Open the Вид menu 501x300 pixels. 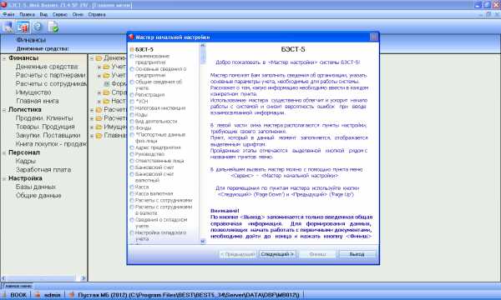point(43,15)
